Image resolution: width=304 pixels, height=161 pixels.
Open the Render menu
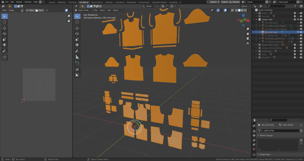pos(19,2)
